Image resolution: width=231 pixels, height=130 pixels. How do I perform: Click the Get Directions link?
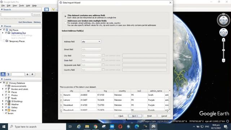pyautogui.click(x=25, y=22)
